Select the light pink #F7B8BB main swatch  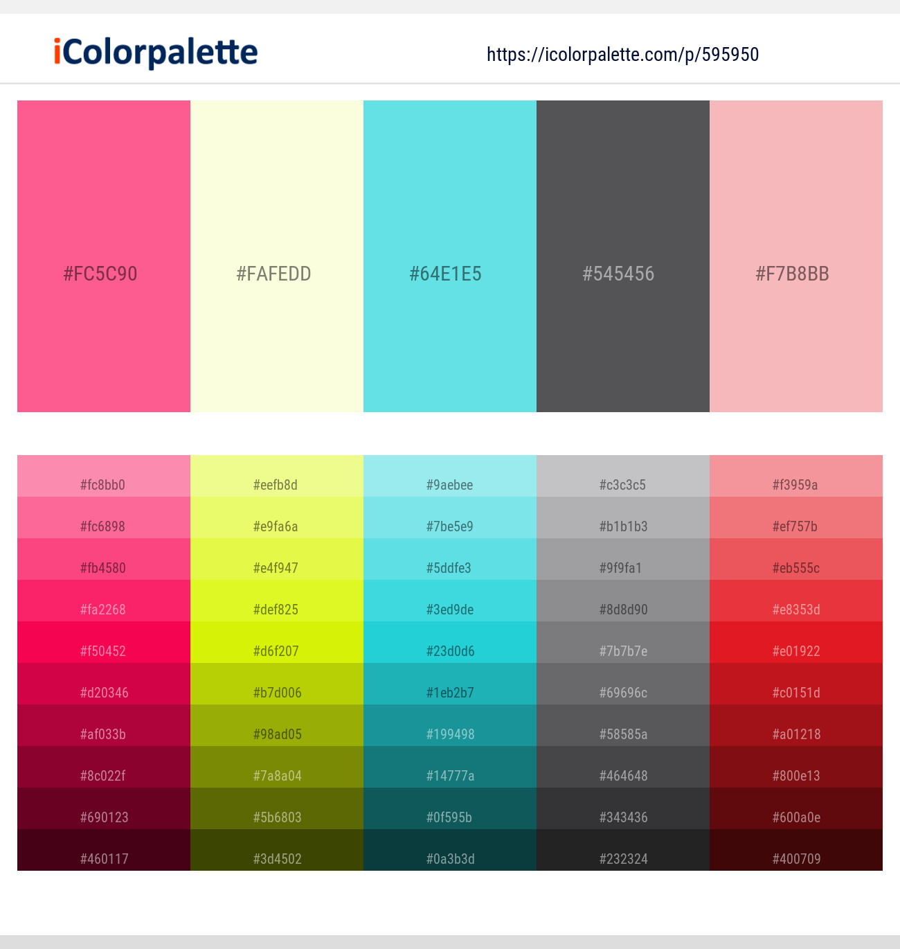796,256
